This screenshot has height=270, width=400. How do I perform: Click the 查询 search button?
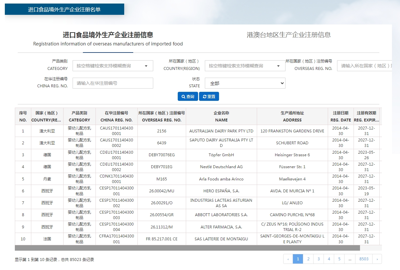click(188, 97)
